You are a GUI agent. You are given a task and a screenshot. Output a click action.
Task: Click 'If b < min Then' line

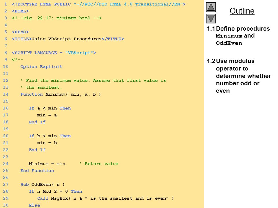50,136
